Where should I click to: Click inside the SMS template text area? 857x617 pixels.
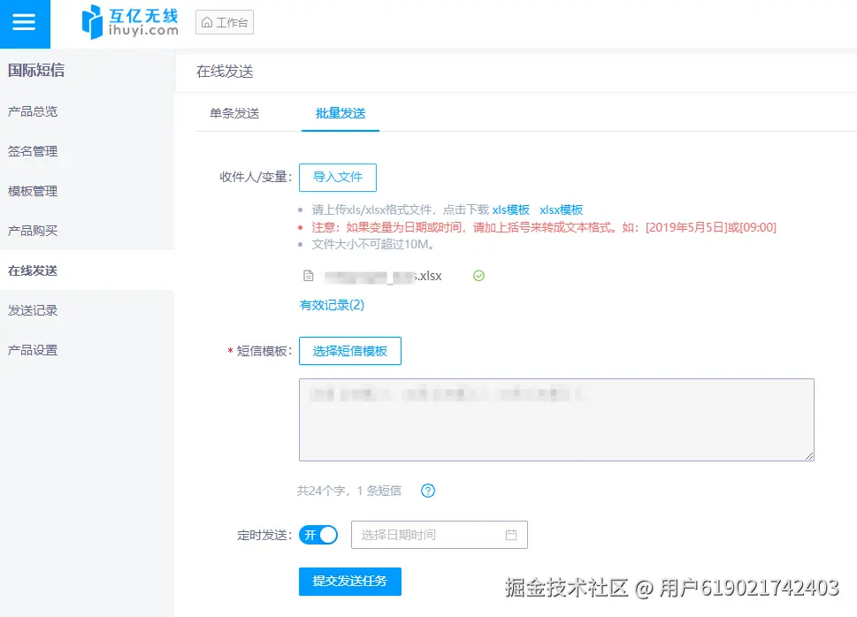[556, 420]
